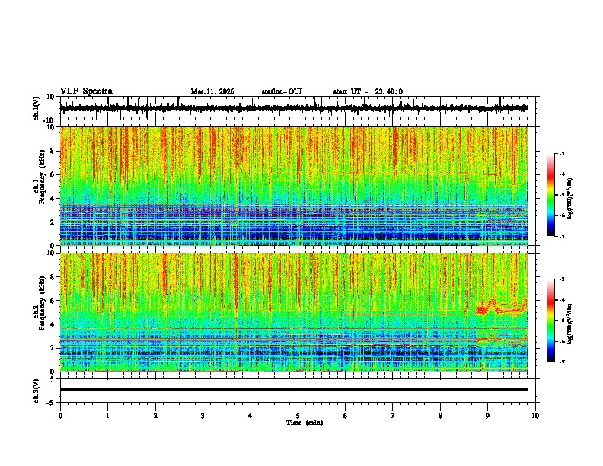Viewport: 603px width, 466px height.
Task: Click the "10" label on the time axis
Action: point(535,416)
